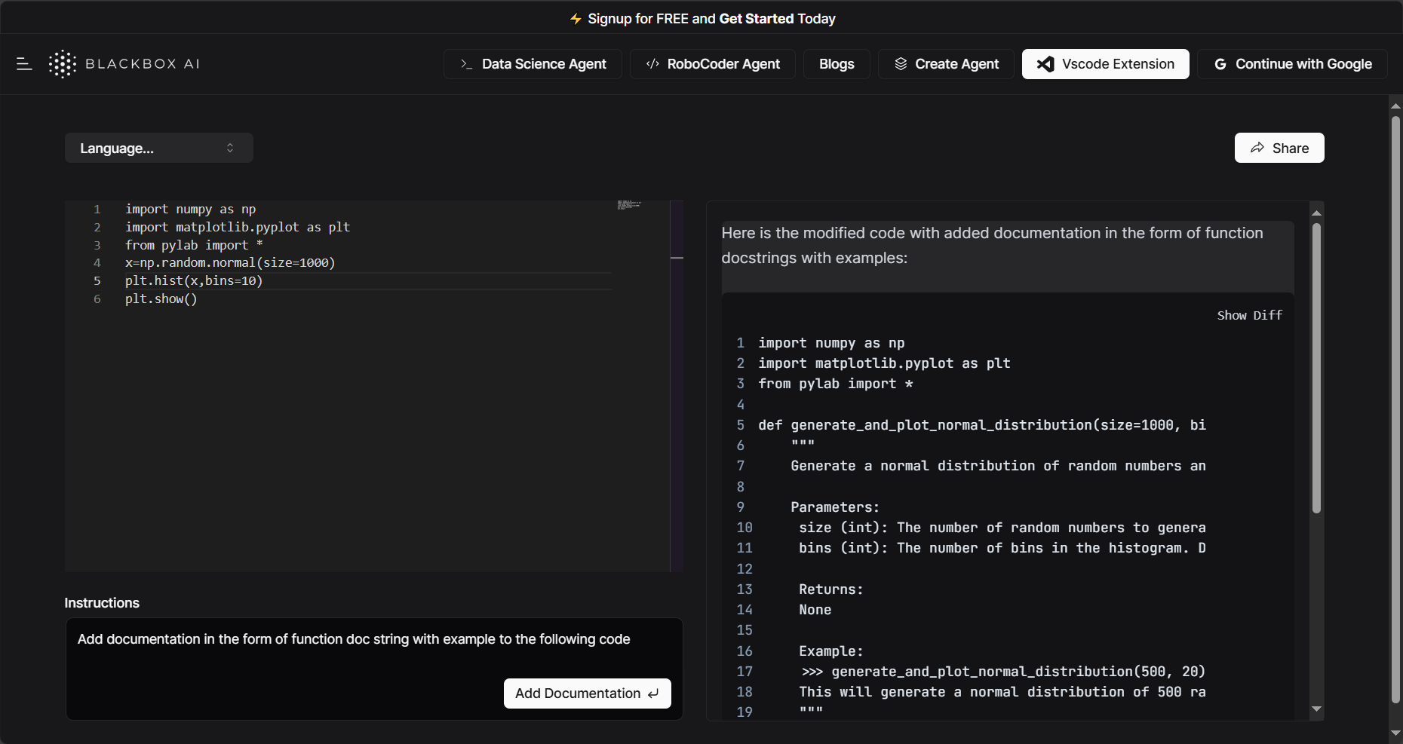
Task: Select Create Agent in the header
Action: (x=946, y=64)
